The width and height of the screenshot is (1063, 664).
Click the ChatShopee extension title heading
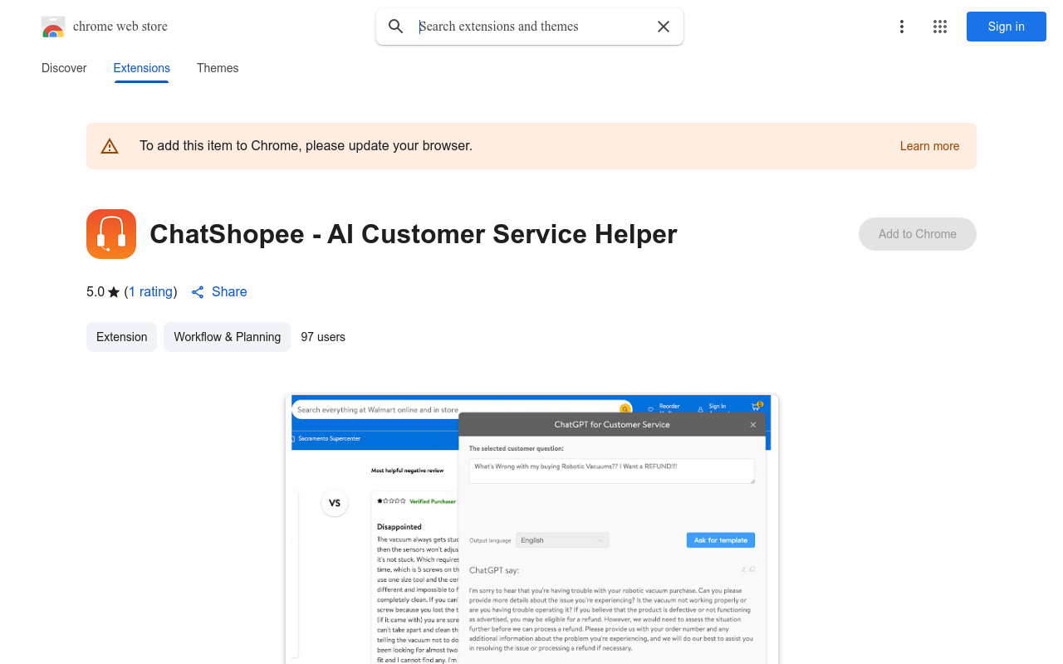point(414,234)
